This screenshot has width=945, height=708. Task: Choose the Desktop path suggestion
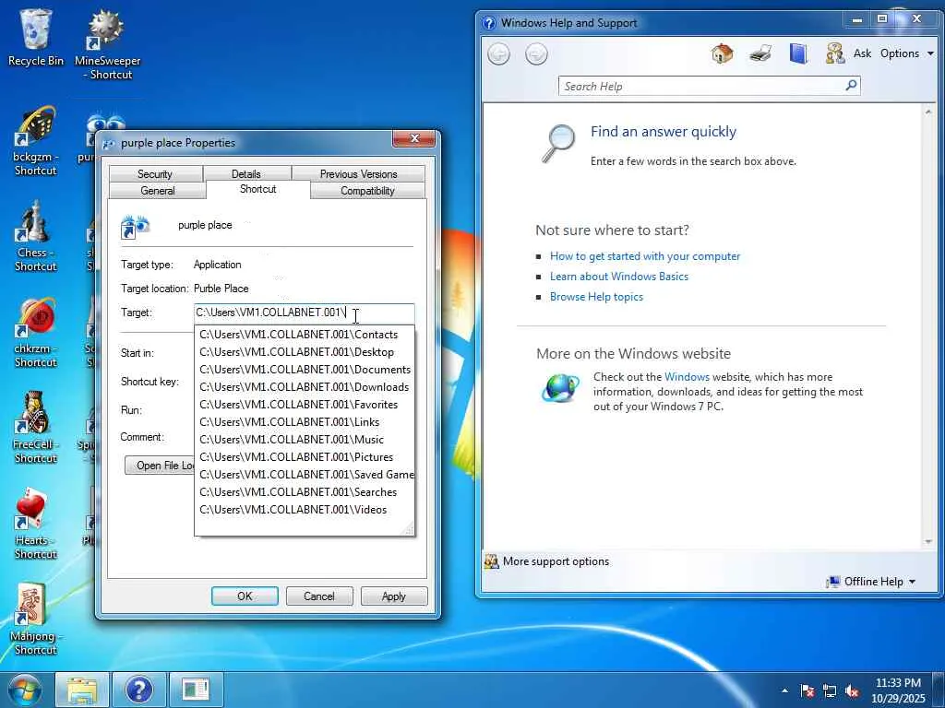pos(305,352)
